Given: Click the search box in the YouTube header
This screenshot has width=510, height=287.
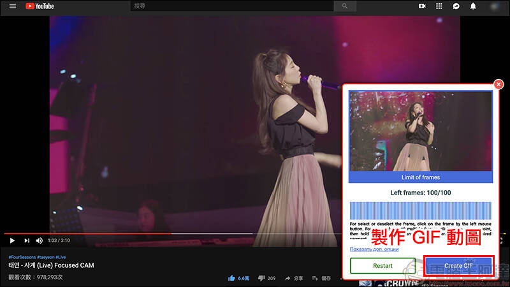Looking at the screenshot, I should point(232,6).
